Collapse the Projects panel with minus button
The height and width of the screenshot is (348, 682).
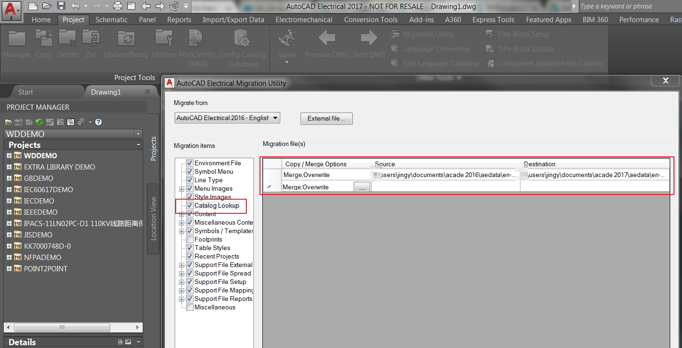138,145
